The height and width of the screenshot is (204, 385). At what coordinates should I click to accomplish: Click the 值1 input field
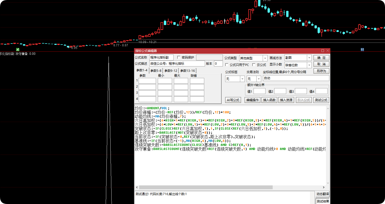pyautogui.click(x=259, y=91)
